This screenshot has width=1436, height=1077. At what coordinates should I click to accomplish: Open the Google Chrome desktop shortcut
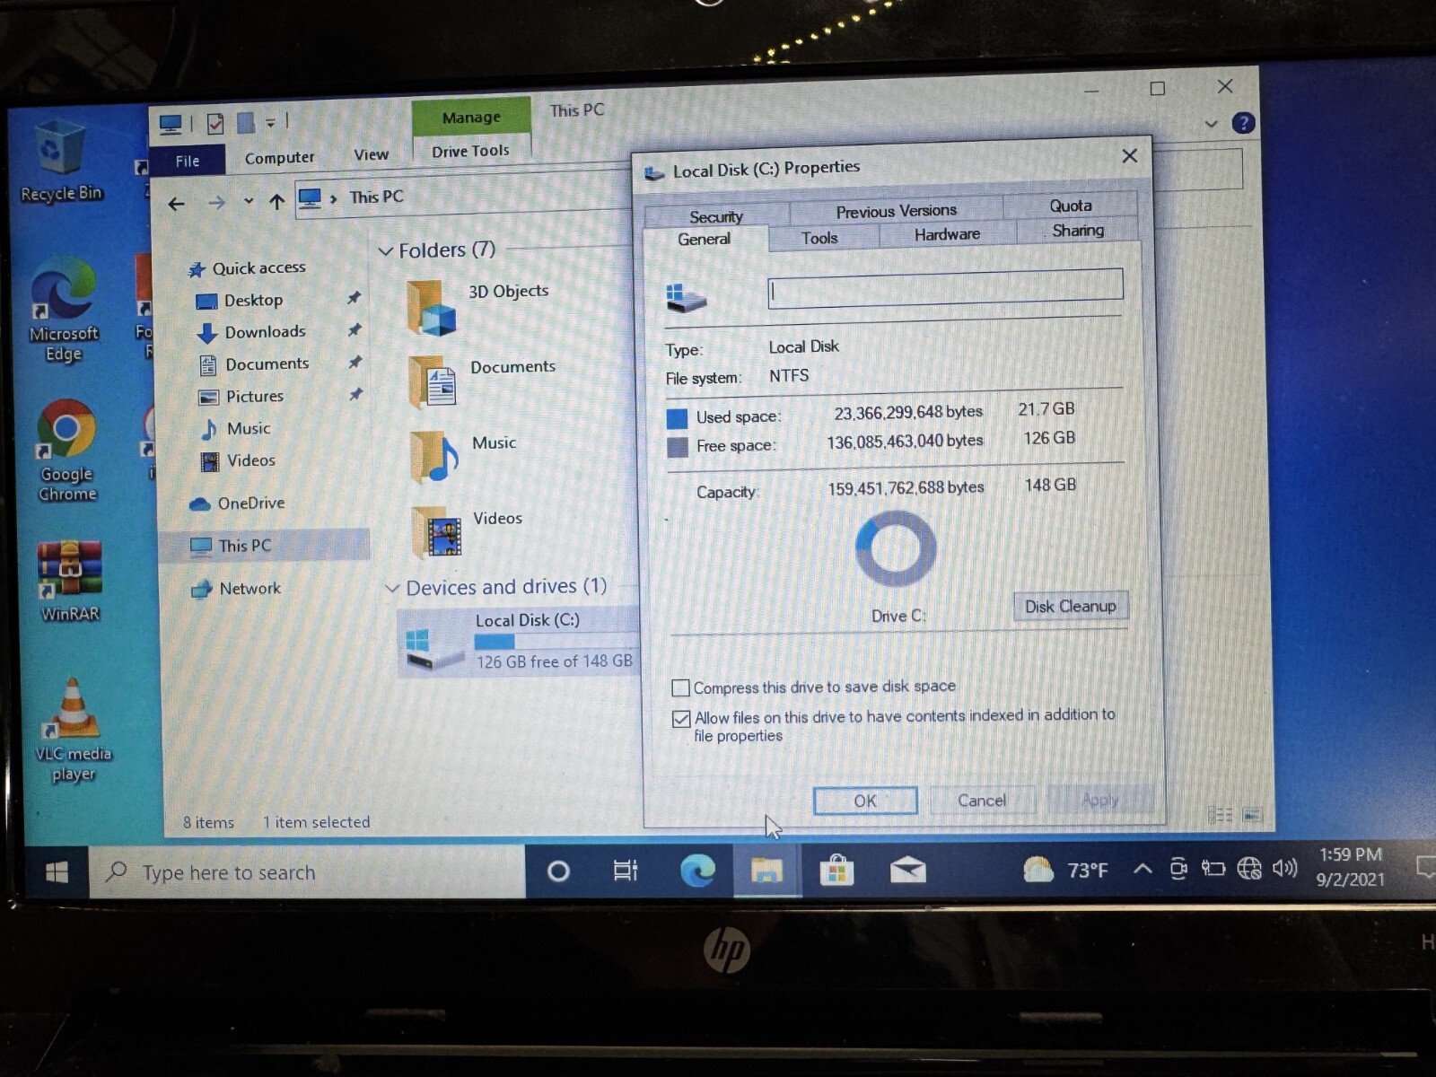(66, 451)
